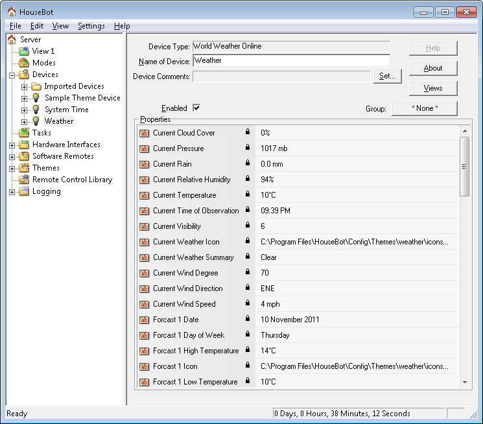Image resolution: width=483 pixels, height=424 pixels.
Task: Click the Logging folder icon
Action: [x=24, y=191]
